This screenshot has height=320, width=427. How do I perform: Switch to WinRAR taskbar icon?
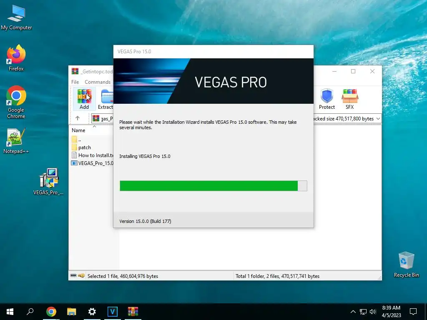click(133, 312)
